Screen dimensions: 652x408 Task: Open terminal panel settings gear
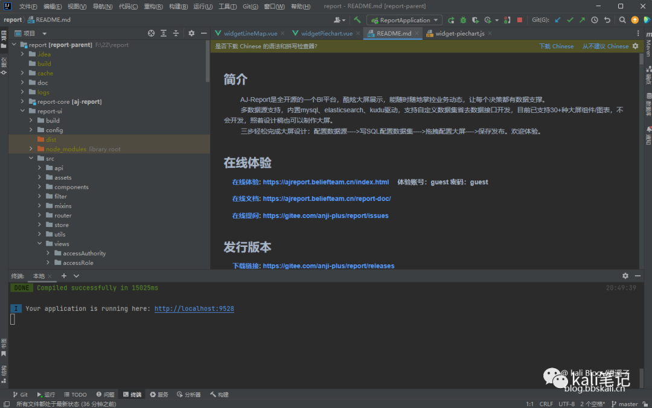(625, 276)
